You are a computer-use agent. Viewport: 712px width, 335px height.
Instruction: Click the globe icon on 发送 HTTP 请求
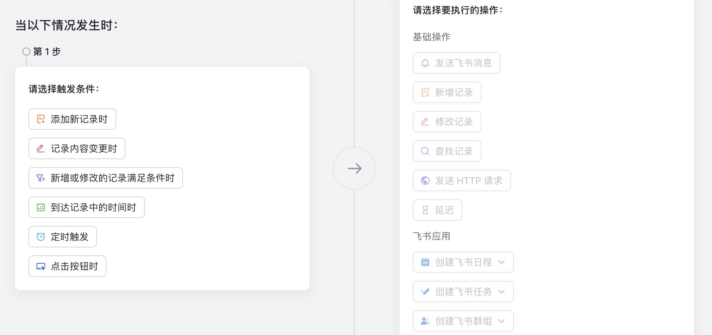pyautogui.click(x=425, y=181)
